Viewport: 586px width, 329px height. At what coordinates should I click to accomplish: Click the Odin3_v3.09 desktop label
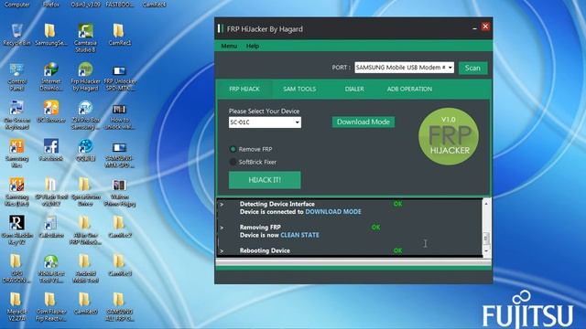[x=85, y=5]
